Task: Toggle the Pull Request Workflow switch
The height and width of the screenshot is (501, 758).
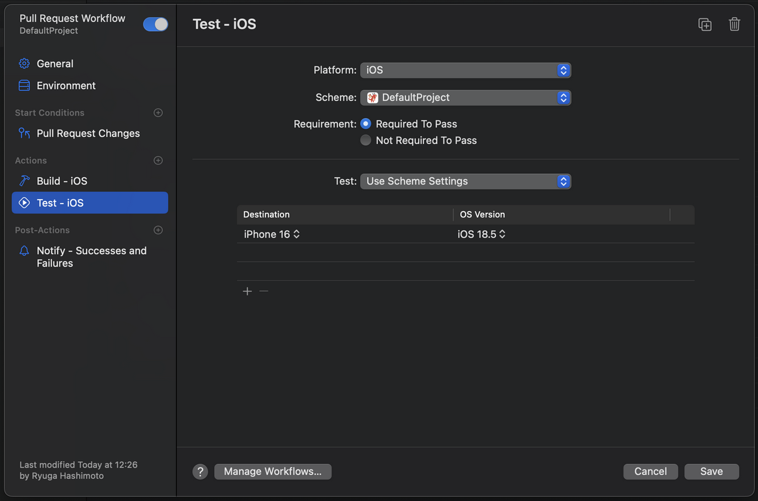Action: tap(155, 24)
